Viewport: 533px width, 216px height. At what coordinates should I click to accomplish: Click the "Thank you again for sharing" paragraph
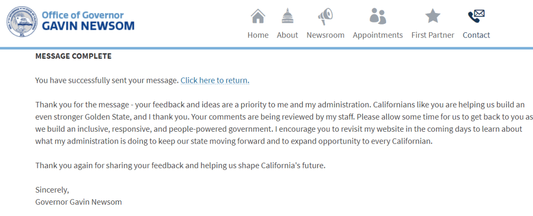[x=180, y=166]
